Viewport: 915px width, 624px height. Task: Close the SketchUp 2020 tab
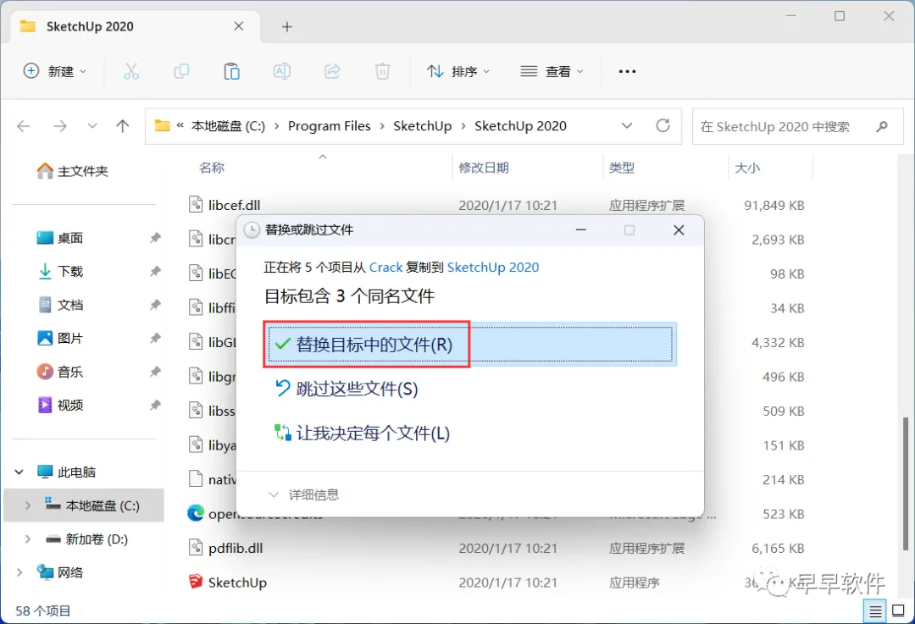(239, 26)
